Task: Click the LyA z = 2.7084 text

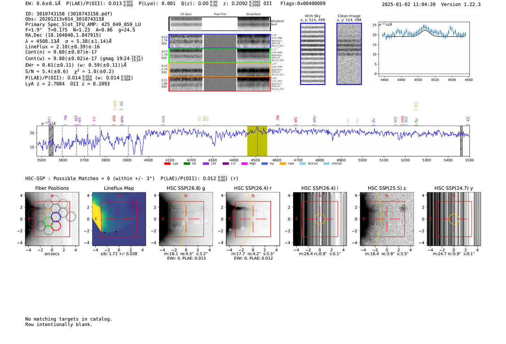Action: tap(45, 84)
